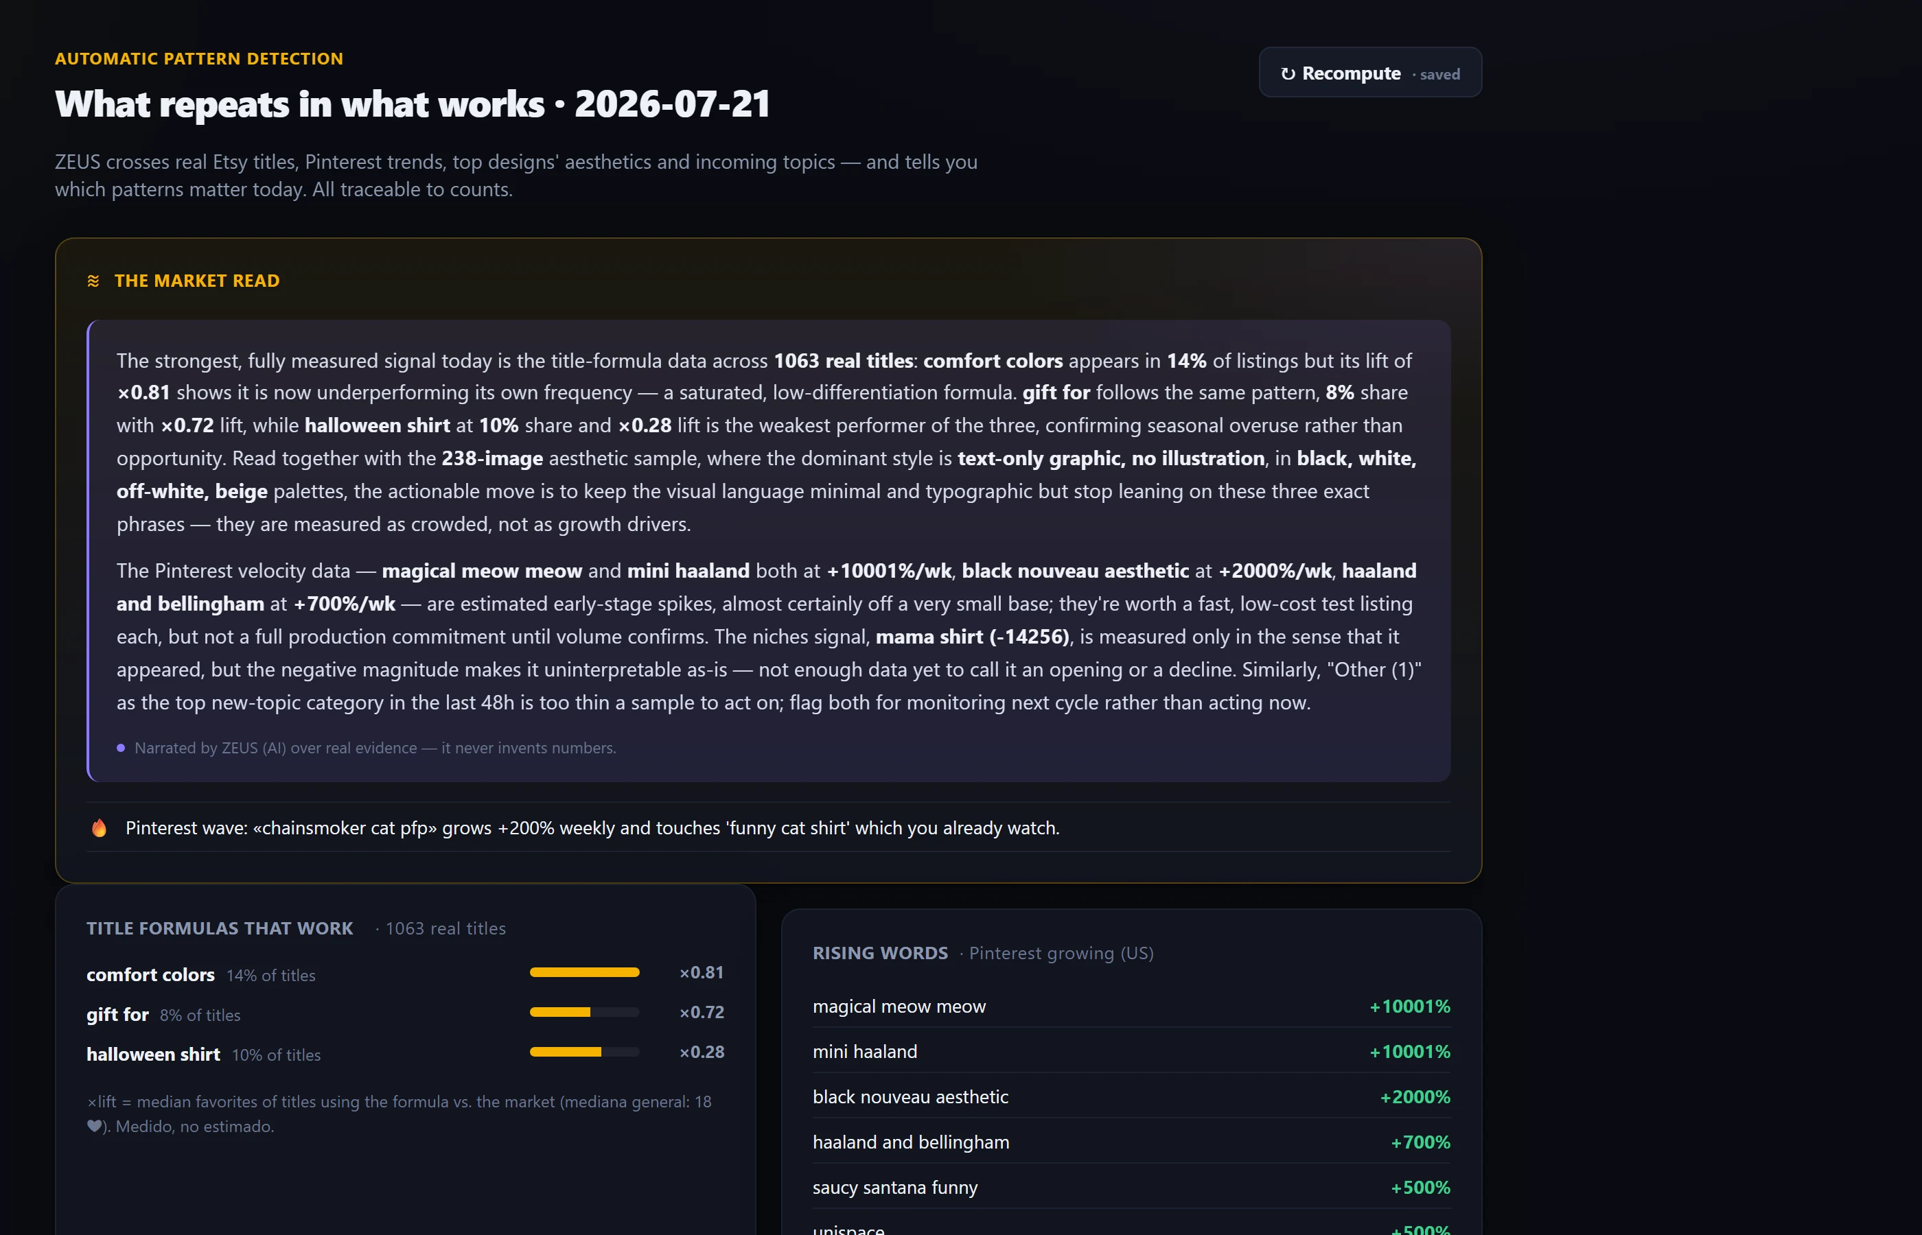This screenshot has width=1922, height=1235.
Task: Click halloween shirt formula label
Action: pos(153,1054)
